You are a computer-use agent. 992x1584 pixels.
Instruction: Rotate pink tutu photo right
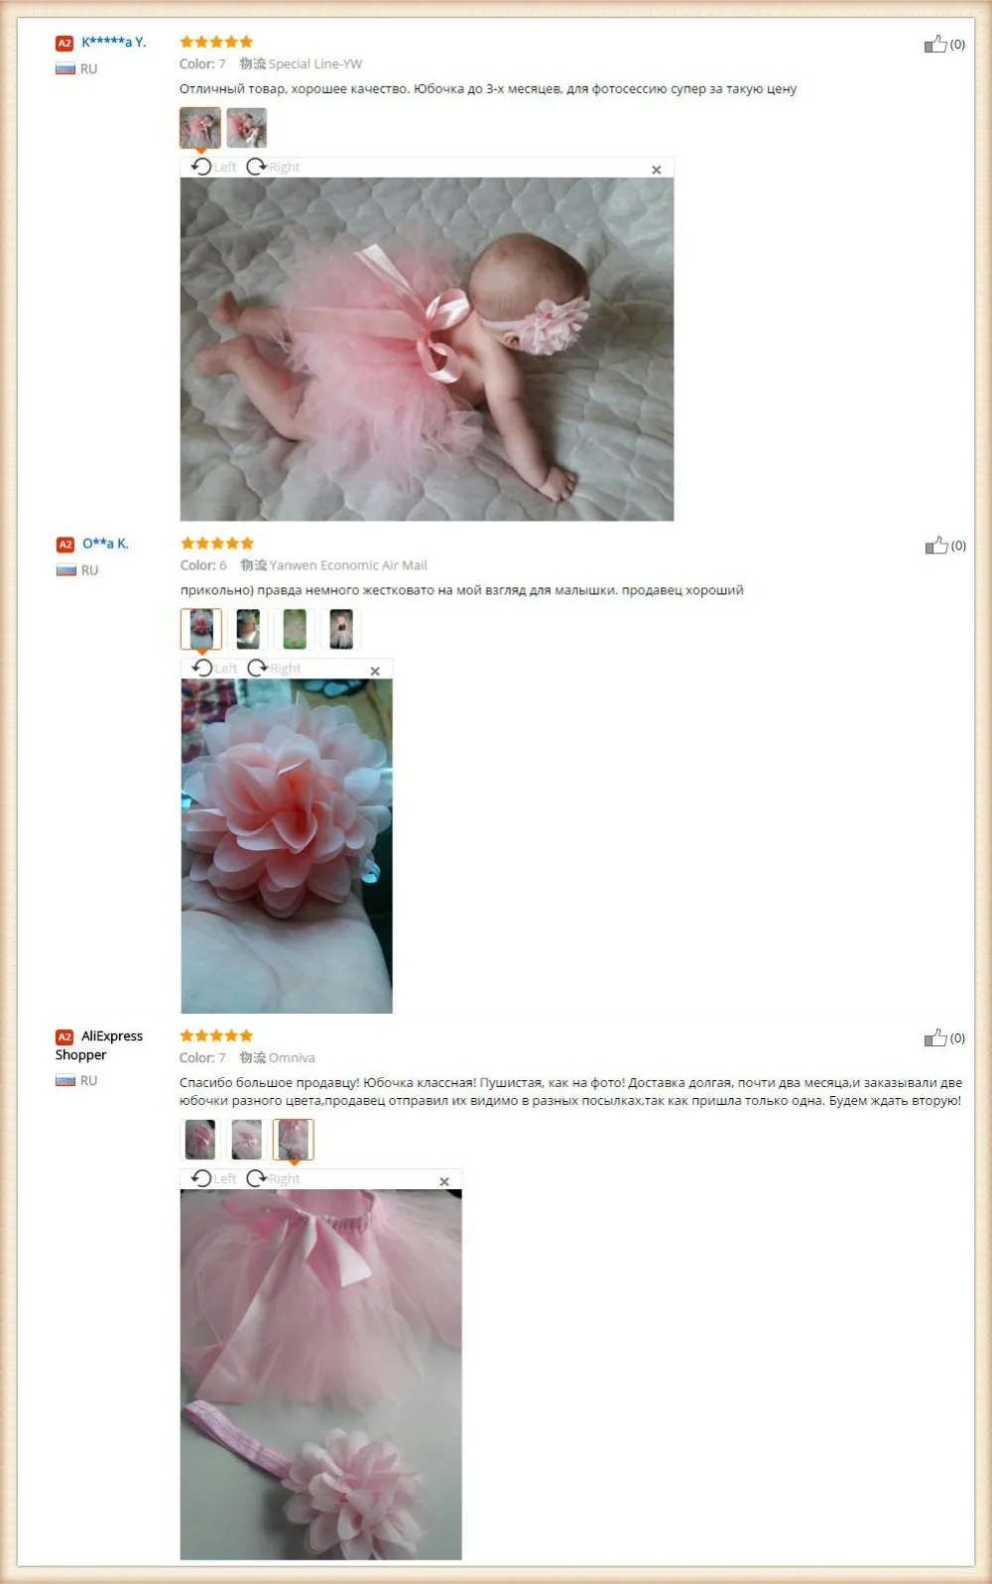click(x=273, y=1178)
